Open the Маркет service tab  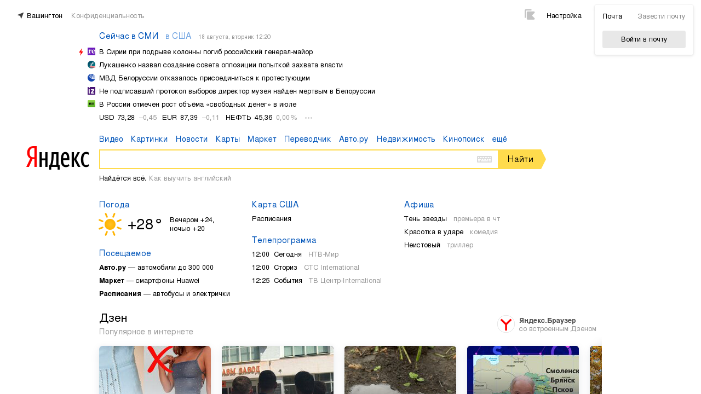(262, 139)
